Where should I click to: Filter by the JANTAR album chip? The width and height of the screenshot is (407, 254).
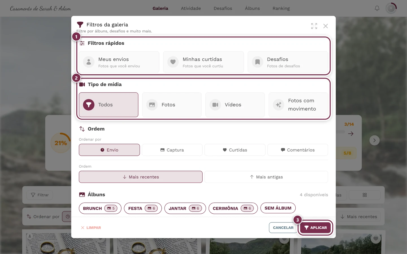[185, 208]
